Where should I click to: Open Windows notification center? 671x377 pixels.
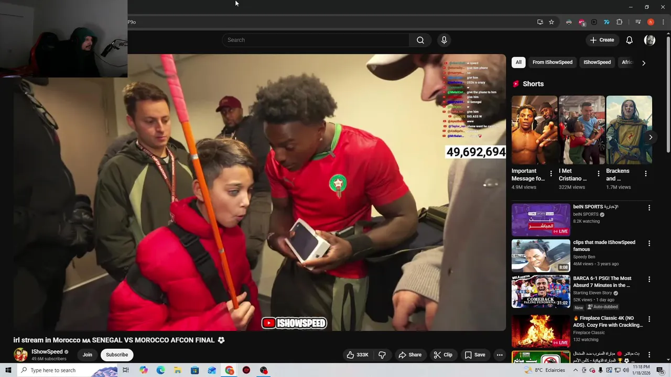coord(660,370)
